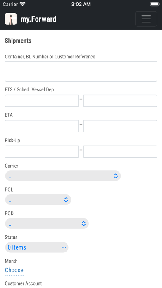This screenshot has width=162, height=288.
Task: Click the Carrier dropdown arrows icon
Action: [116, 176]
